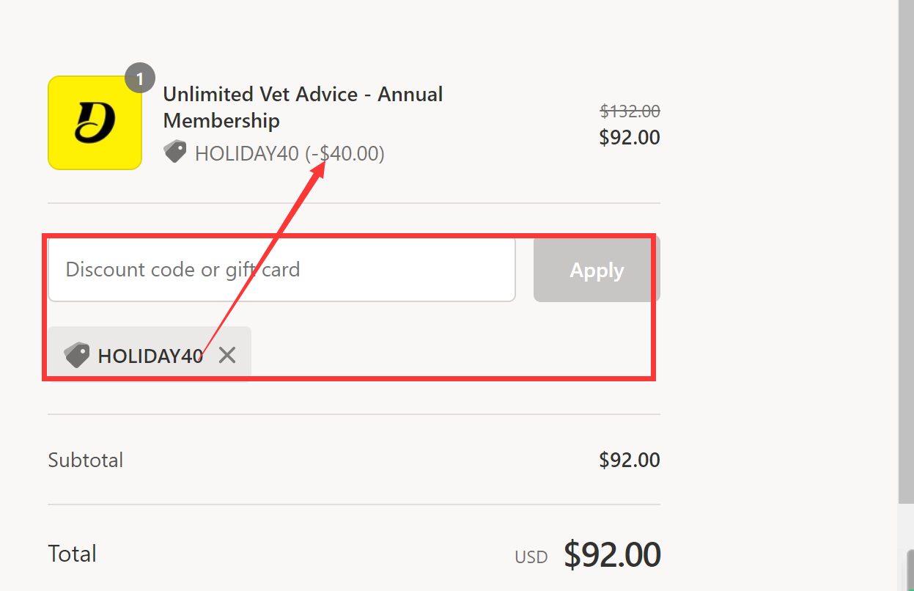Image resolution: width=914 pixels, height=591 pixels.
Task: Click the Total label in summary
Action: pyautogui.click(x=72, y=554)
